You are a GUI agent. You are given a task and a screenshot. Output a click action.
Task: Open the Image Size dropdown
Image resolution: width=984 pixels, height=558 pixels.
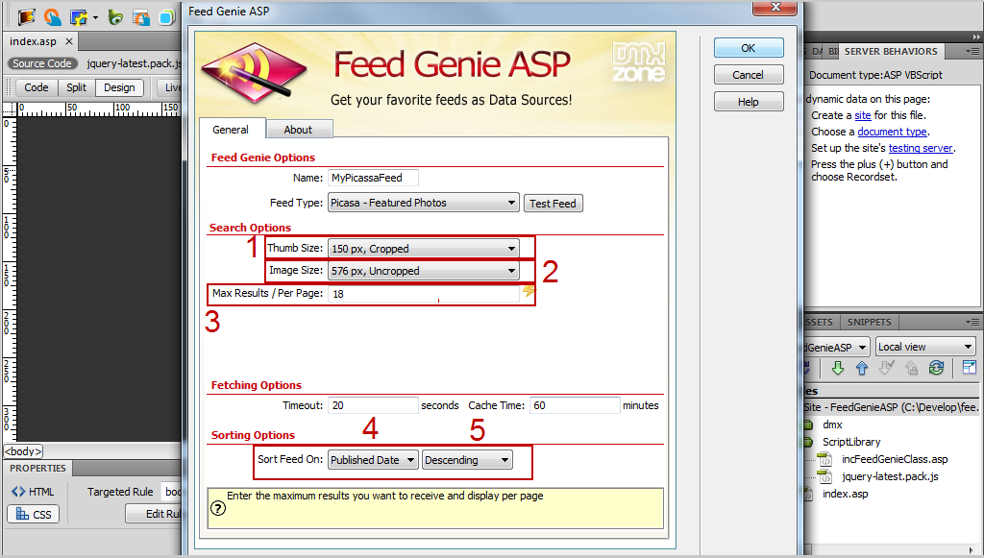(424, 271)
